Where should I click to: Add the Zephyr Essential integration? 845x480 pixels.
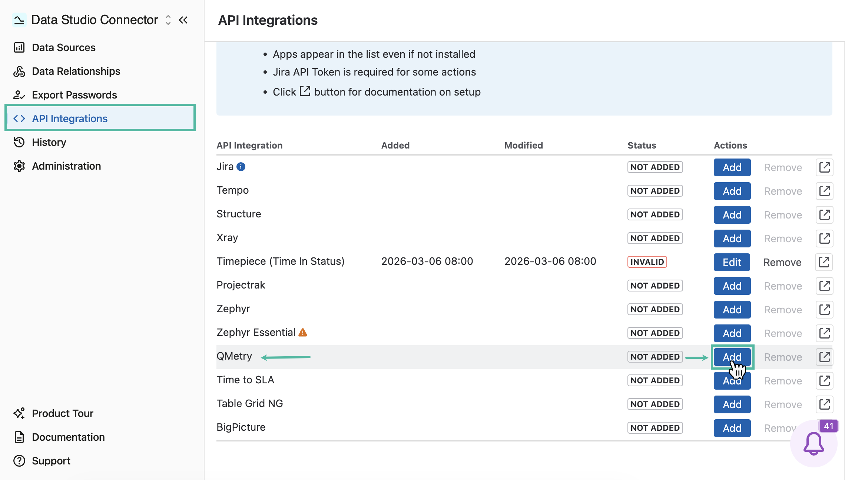[732, 333]
